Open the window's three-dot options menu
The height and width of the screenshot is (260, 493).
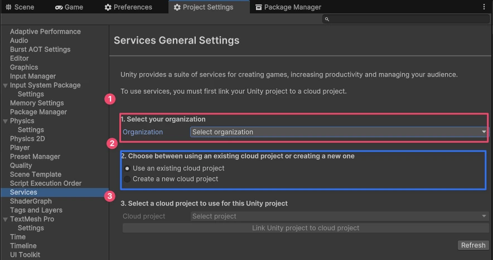pyautogui.click(x=484, y=7)
